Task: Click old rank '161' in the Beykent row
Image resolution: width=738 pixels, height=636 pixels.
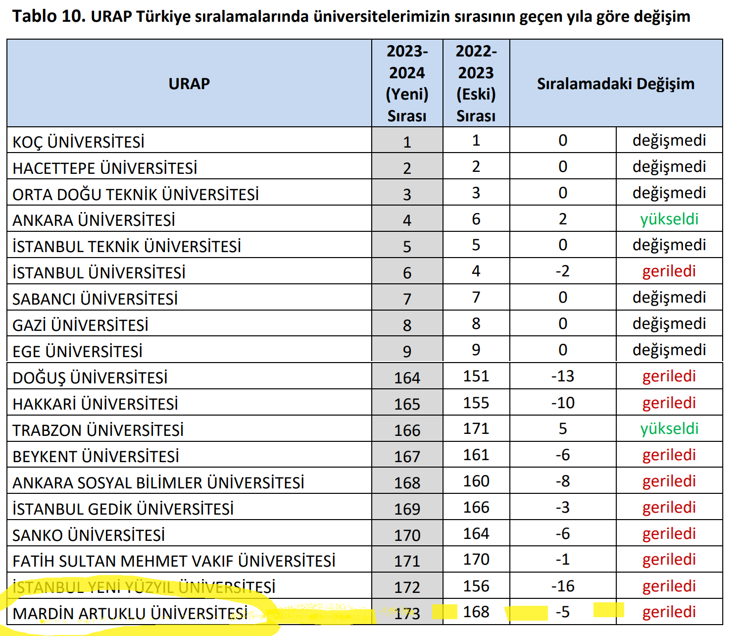Action: pyautogui.click(x=476, y=455)
